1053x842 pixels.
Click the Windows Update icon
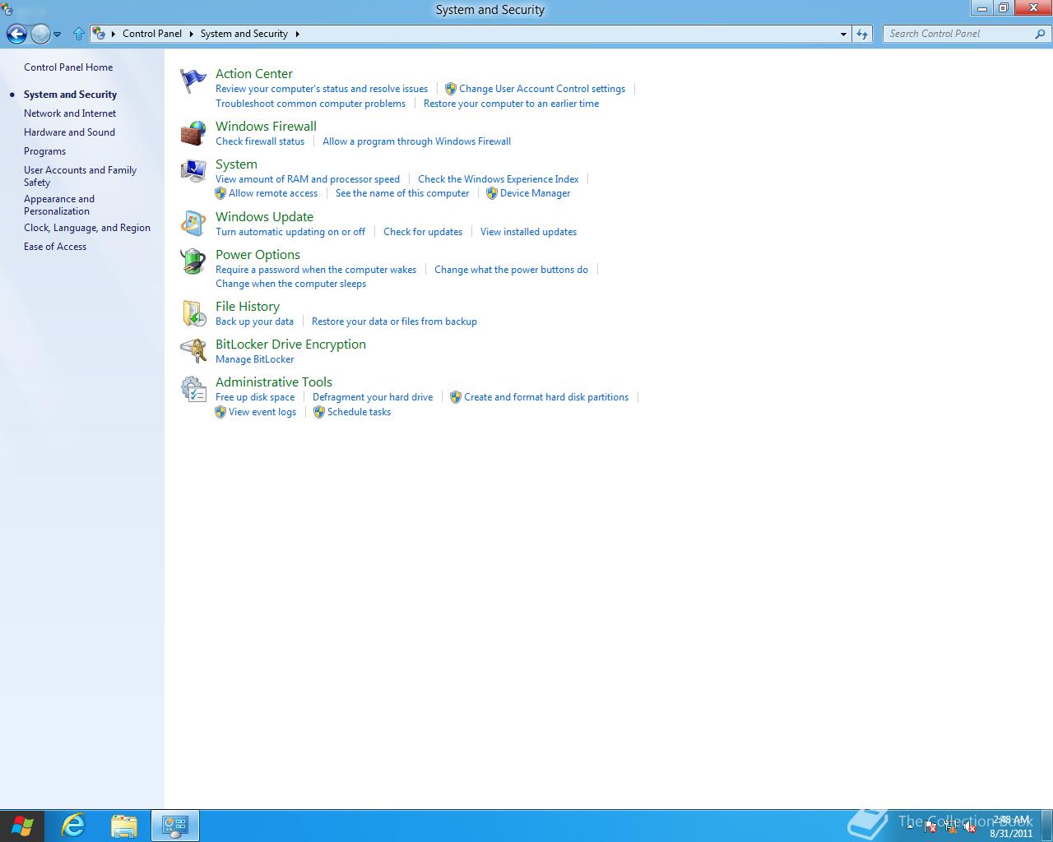point(193,224)
